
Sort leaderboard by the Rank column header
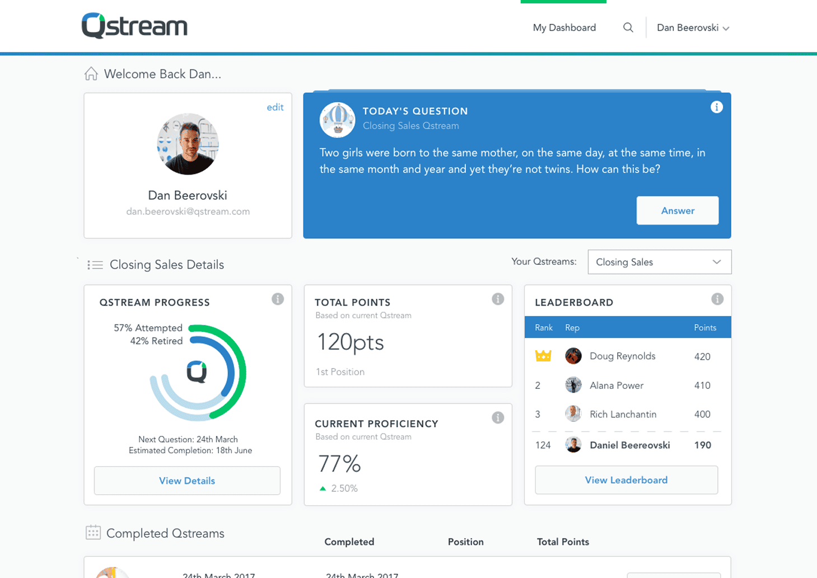pyautogui.click(x=544, y=328)
